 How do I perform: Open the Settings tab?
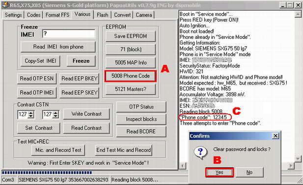(13, 15)
